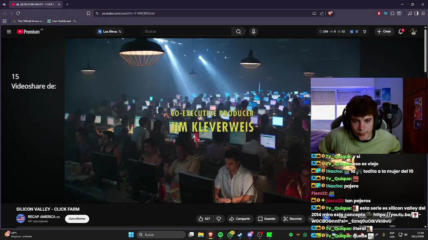Screen dimensions: 428x240
Task: Open the YouTube hamburger guide menu
Action: (9, 32)
